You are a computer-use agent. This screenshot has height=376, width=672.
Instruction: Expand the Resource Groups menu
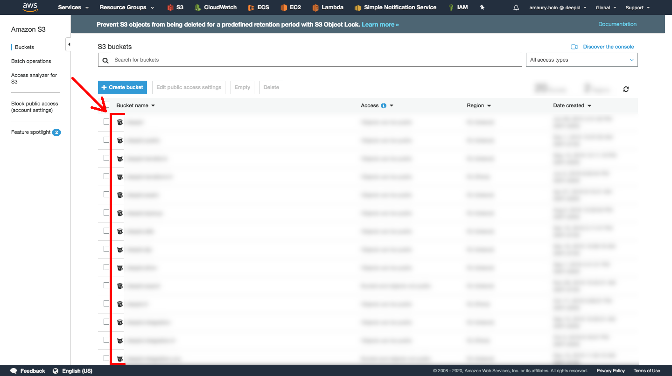127,7
